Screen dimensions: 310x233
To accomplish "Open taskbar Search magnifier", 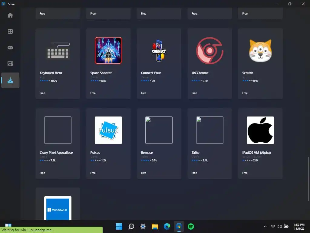I will click(131, 226).
